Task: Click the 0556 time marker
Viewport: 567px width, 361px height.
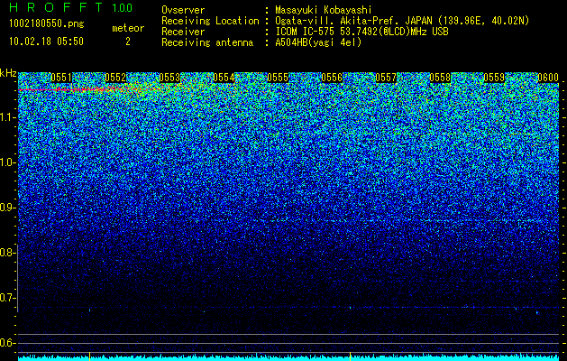Action: pyautogui.click(x=332, y=78)
